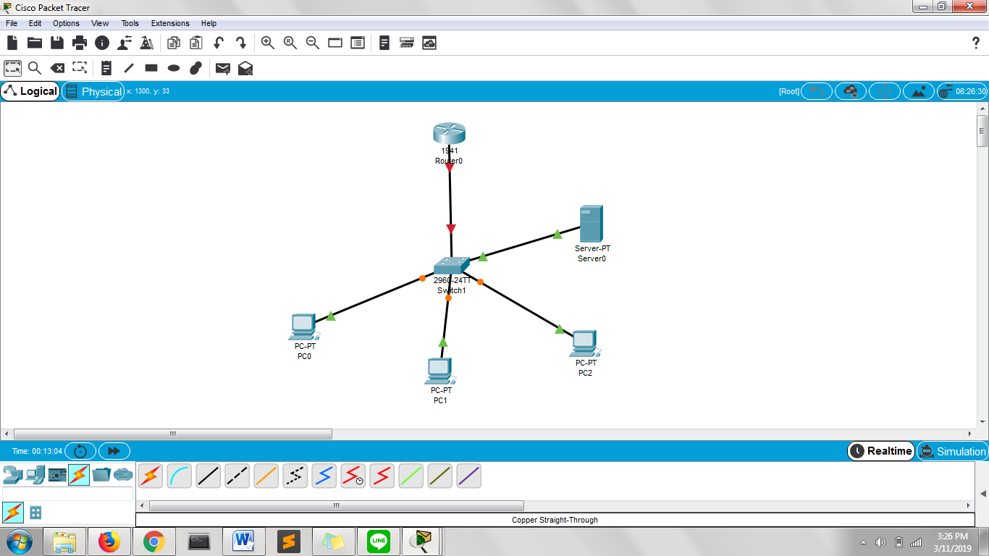Image resolution: width=989 pixels, height=556 pixels.
Task: Create a new network file
Action: [12, 43]
